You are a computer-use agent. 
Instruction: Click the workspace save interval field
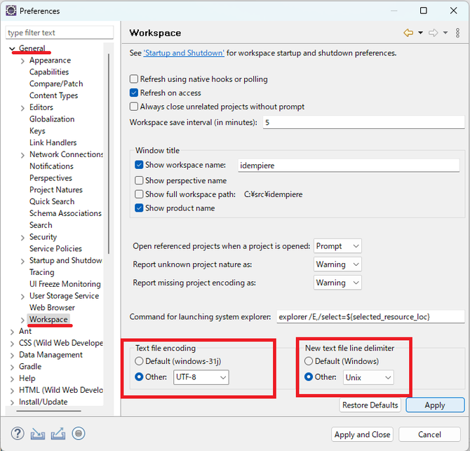pos(363,122)
